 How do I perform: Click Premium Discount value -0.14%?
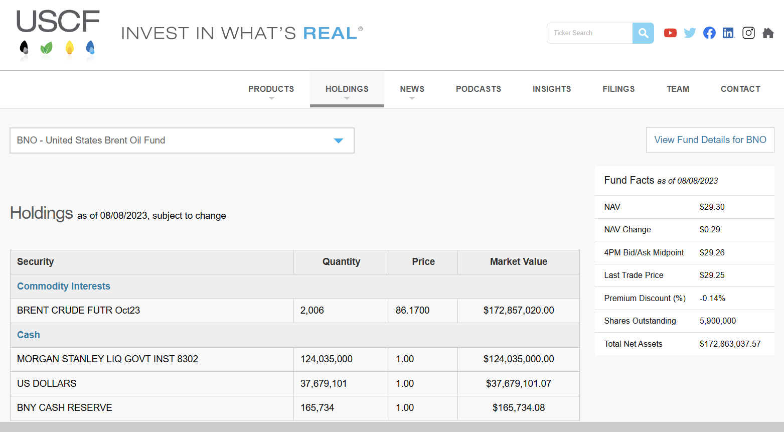(x=712, y=298)
